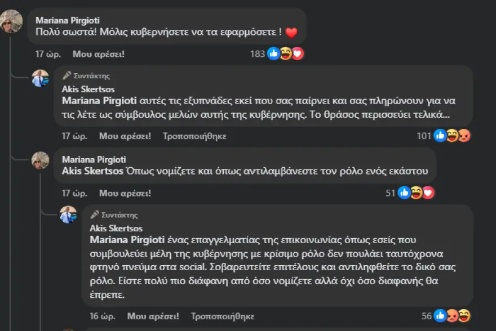This screenshot has height=331, width=496.
Task: Open Τροποποιήθηκε edit history on 17 ώρ. reply
Action: tap(194, 136)
